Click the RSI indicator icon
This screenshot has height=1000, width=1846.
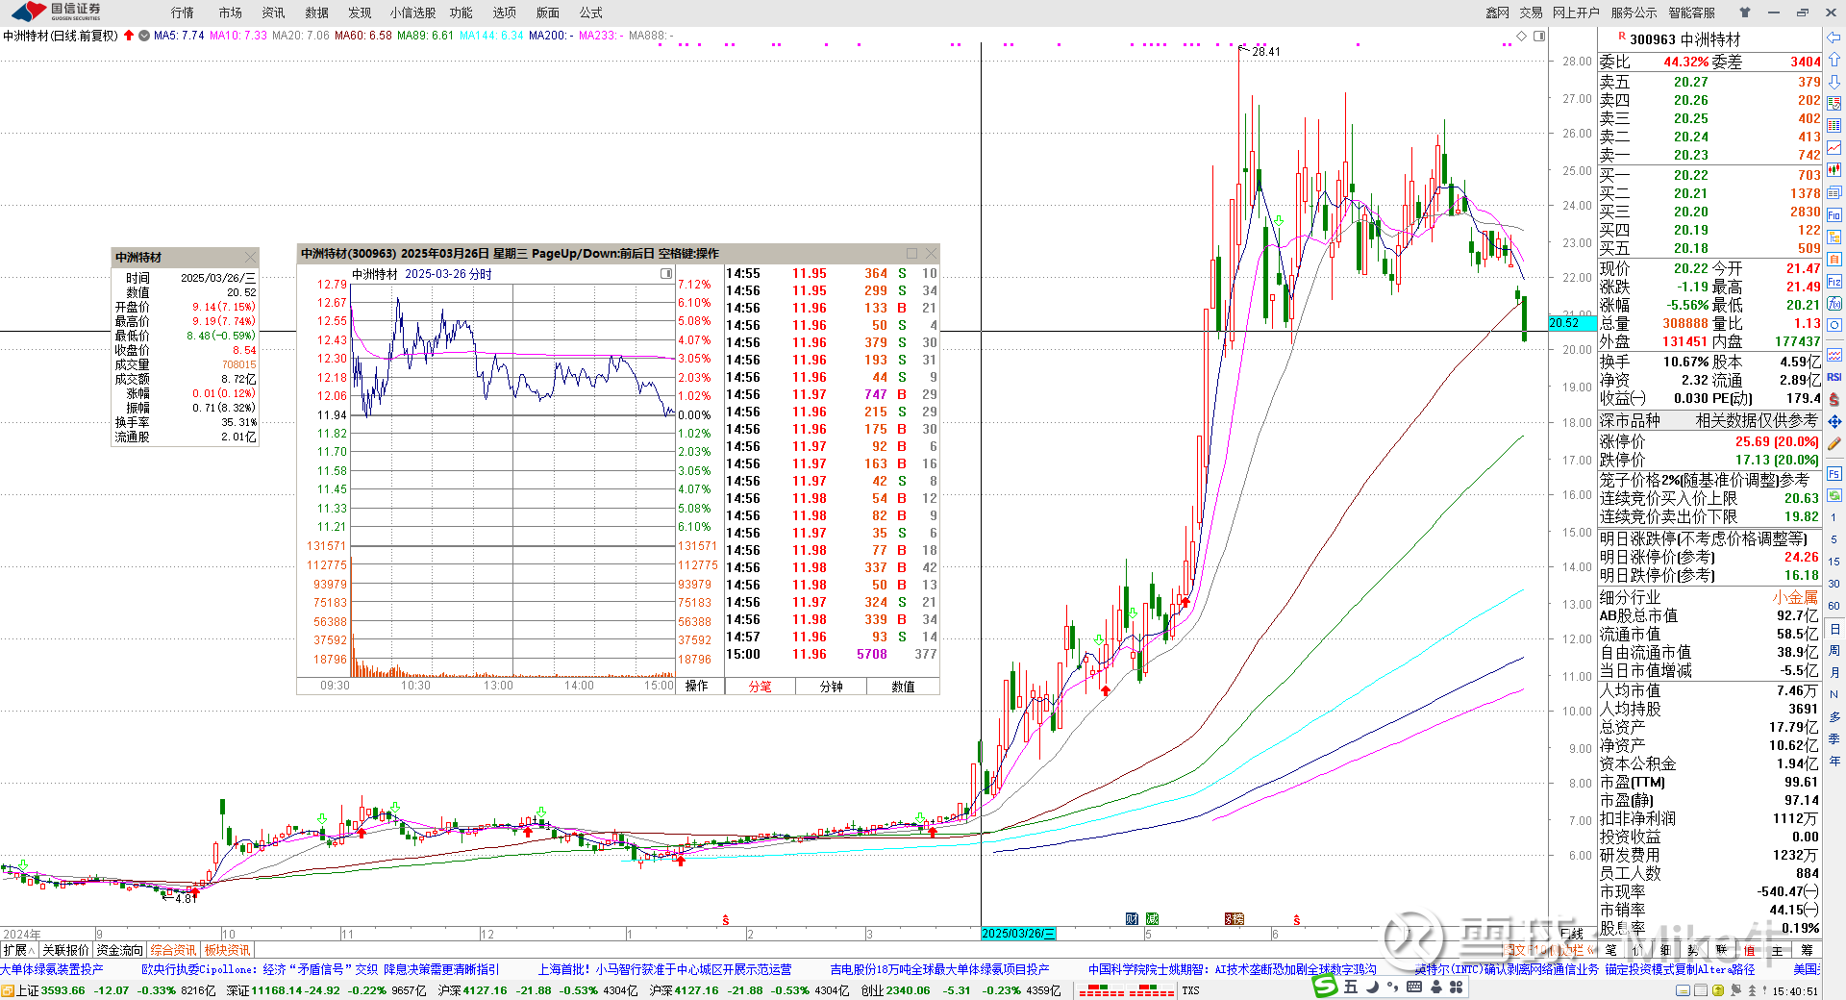pyautogui.click(x=1834, y=377)
